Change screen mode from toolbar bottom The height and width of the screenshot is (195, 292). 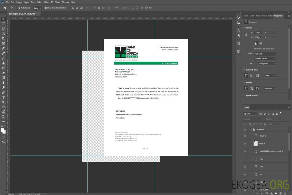tap(3, 142)
